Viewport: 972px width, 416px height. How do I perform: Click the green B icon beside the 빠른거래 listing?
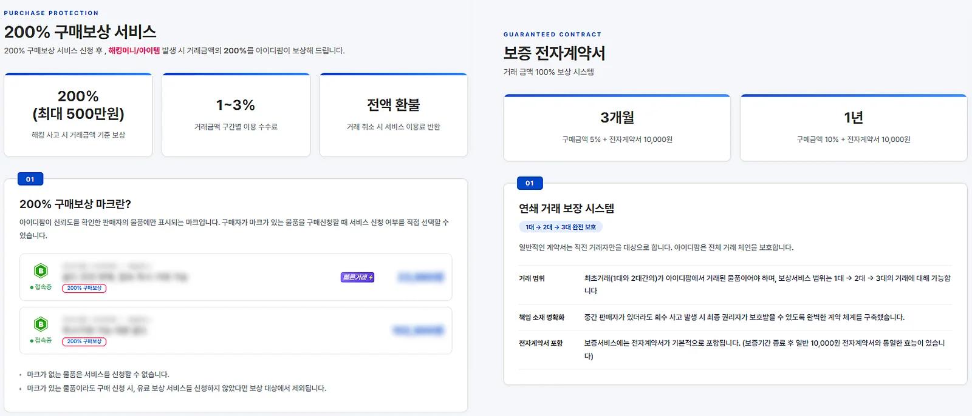pyautogui.click(x=41, y=270)
